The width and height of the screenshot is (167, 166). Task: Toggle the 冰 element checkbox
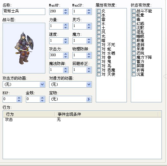99,15
